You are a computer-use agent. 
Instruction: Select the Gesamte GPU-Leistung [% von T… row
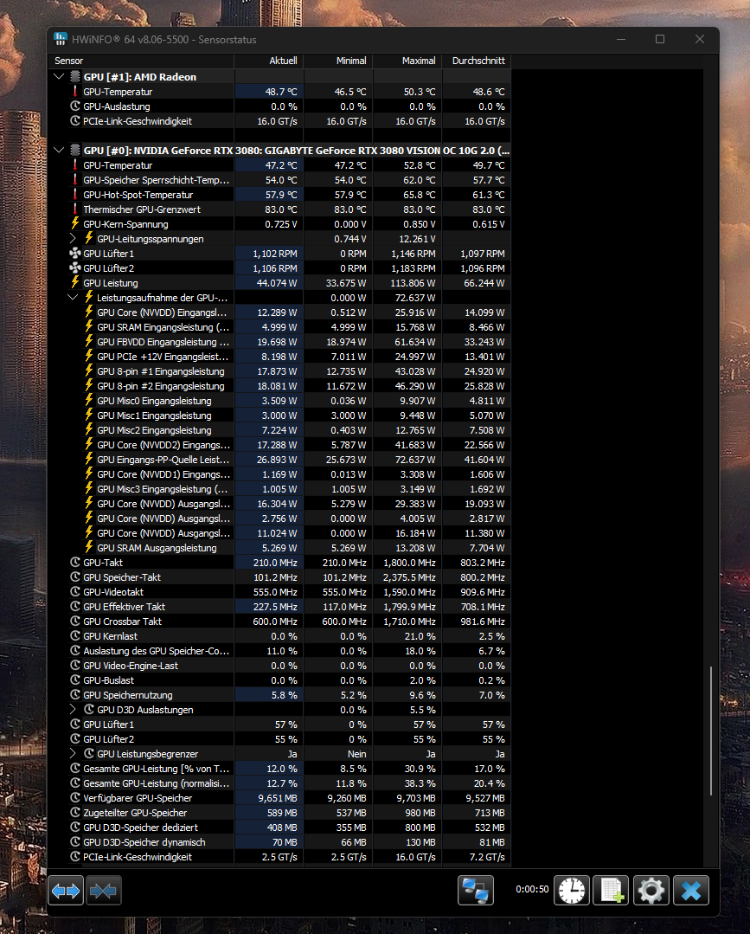point(279,769)
